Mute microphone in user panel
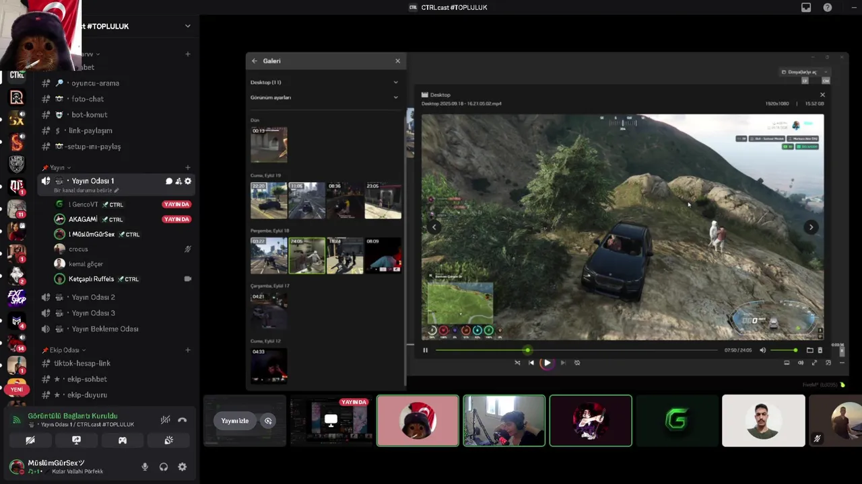The width and height of the screenshot is (862, 484). point(145,467)
